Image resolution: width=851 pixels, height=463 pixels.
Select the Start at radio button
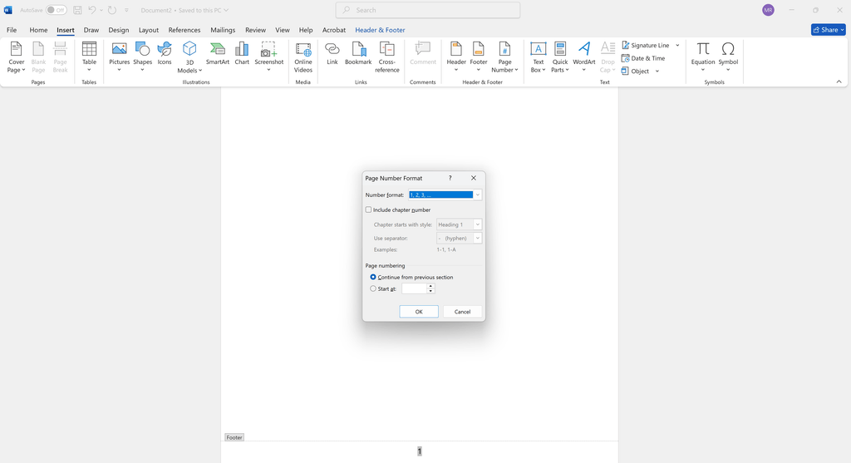click(373, 288)
